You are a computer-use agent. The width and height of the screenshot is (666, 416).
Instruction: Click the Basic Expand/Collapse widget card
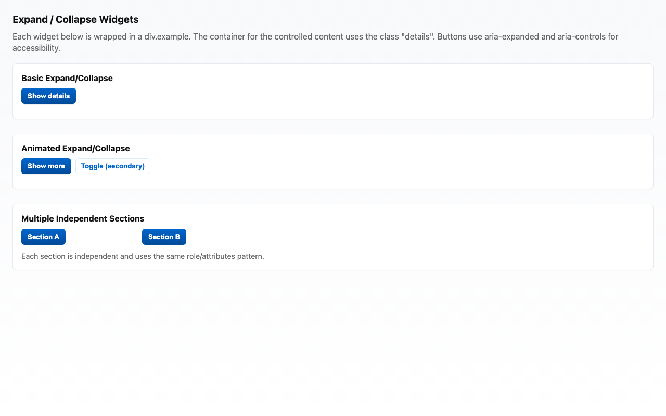click(x=333, y=112)
